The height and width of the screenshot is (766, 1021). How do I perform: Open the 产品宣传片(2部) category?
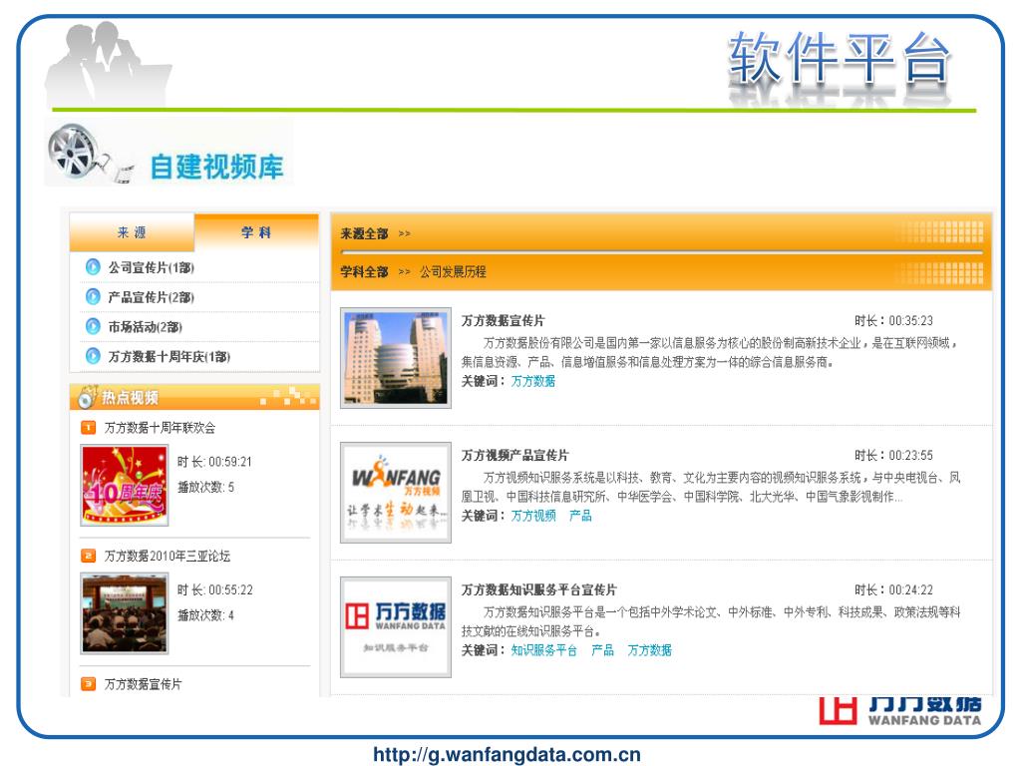[x=152, y=297]
